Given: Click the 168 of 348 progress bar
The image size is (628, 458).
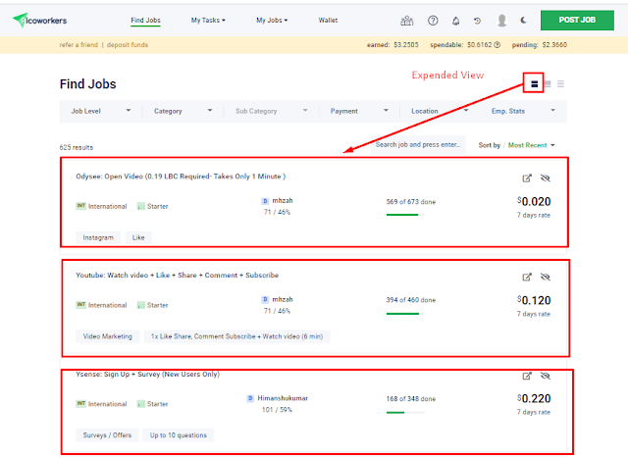Looking at the screenshot, I should (x=405, y=412).
